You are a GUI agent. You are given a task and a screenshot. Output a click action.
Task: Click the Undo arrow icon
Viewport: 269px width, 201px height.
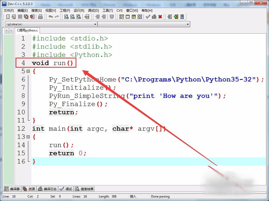click(x=51, y=17)
